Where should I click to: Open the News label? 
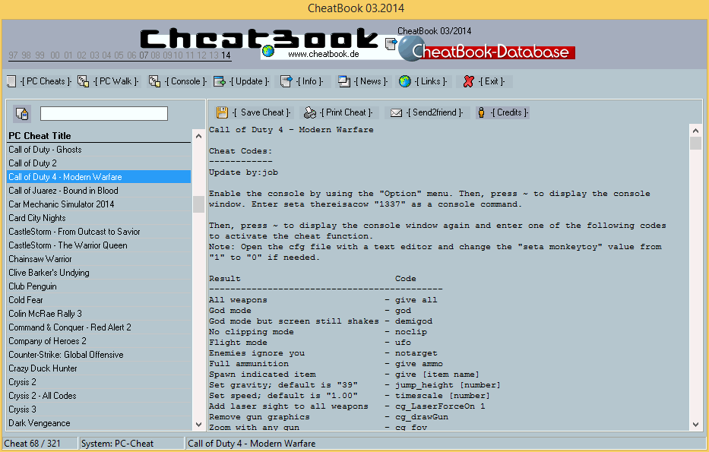pos(371,81)
